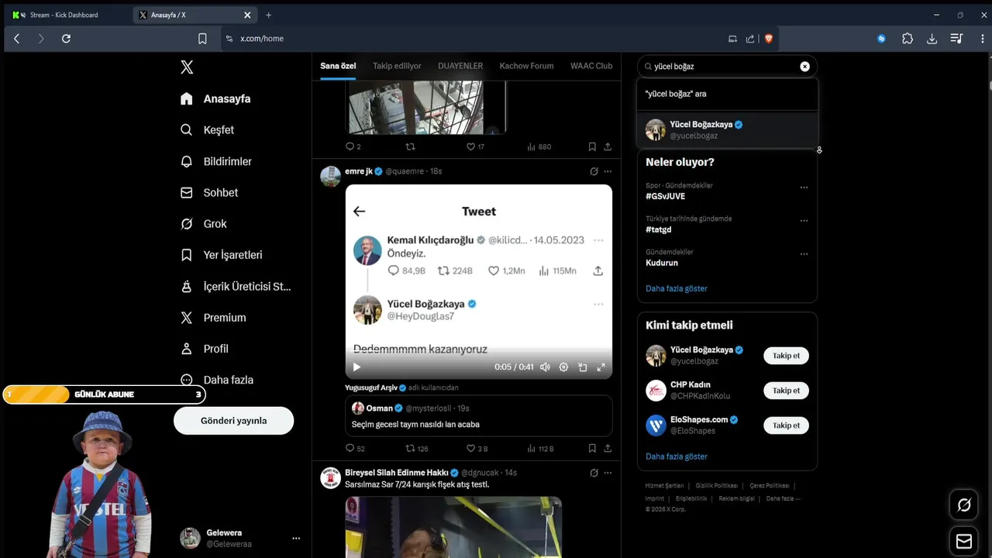Like top post with 17 likes
The width and height of the screenshot is (992, 558).
tap(475, 146)
